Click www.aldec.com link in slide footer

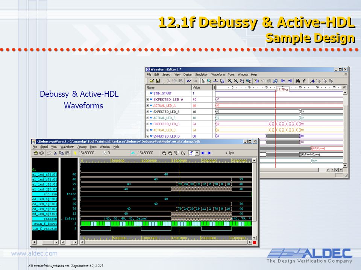(x=34, y=253)
